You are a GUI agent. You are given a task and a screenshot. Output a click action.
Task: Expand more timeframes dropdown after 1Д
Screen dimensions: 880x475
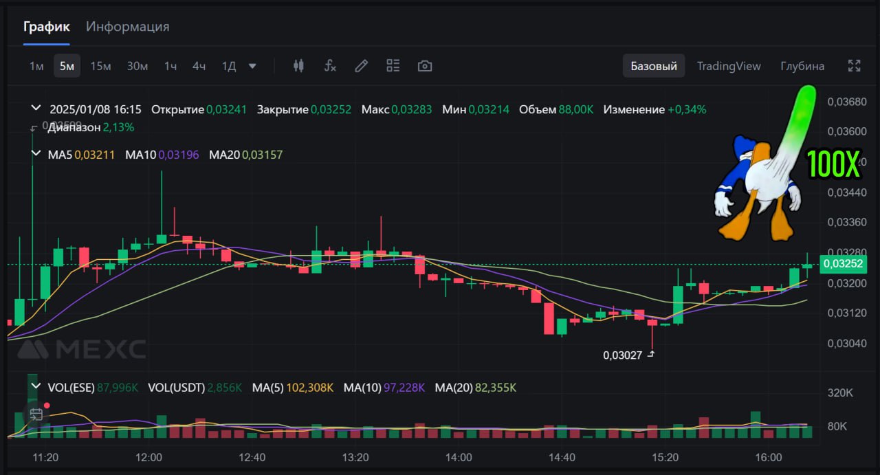pos(252,66)
